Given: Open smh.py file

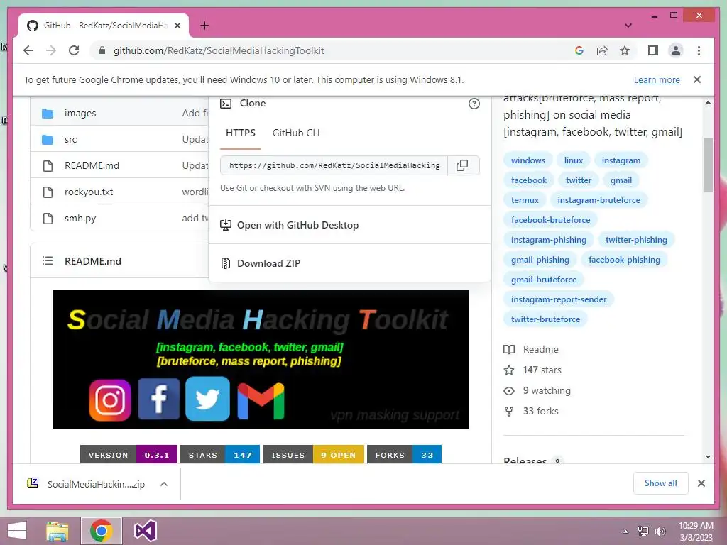Looking at the screenshot, I should tap(80, 219).
